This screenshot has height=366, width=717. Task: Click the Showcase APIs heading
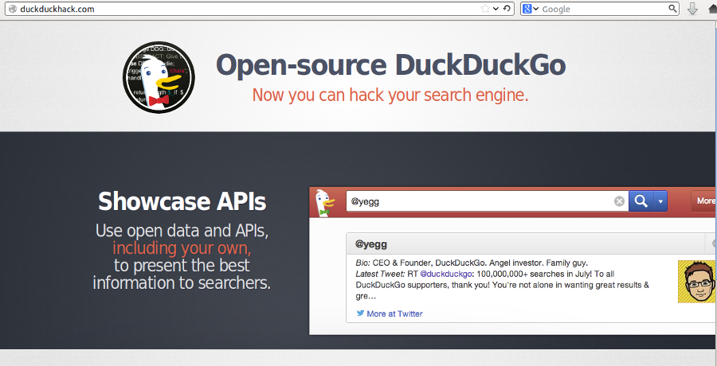click(182, 201)
